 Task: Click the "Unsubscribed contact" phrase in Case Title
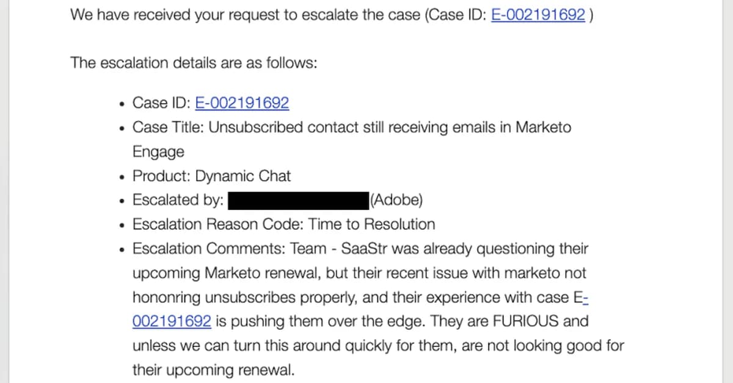[255, 127]
